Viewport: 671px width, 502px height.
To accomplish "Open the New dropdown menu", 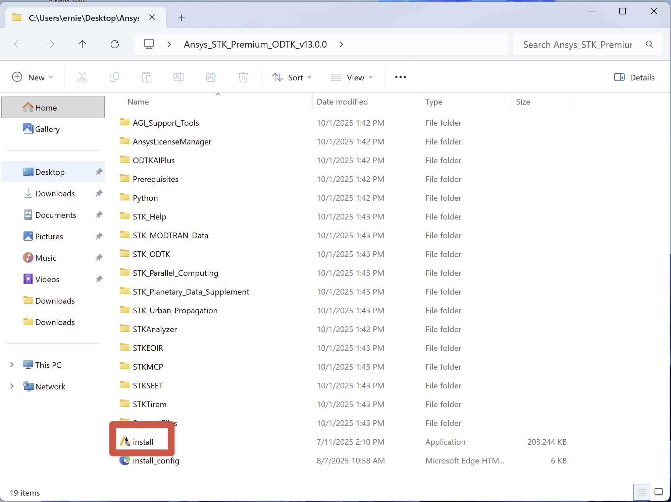I will [33, 77].
